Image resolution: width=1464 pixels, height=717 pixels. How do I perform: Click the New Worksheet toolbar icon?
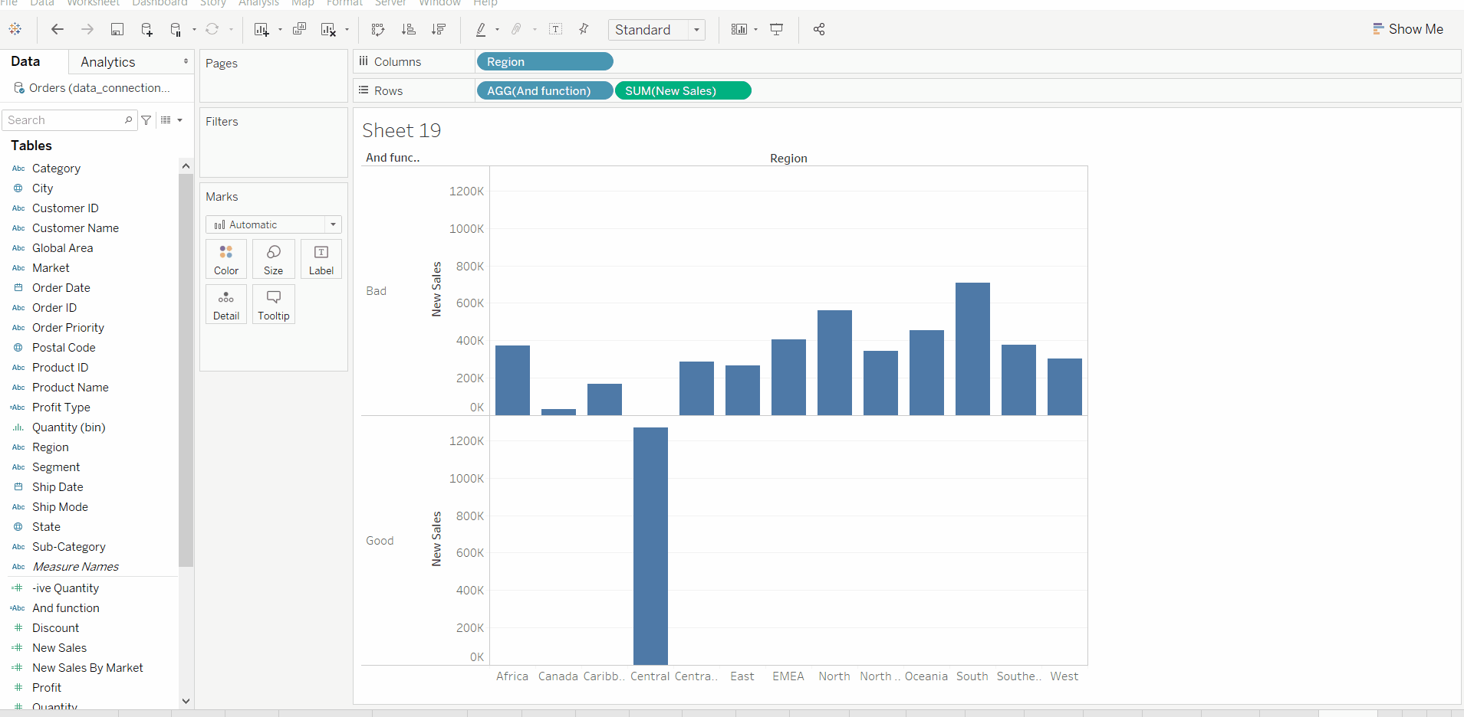point(262,29)
